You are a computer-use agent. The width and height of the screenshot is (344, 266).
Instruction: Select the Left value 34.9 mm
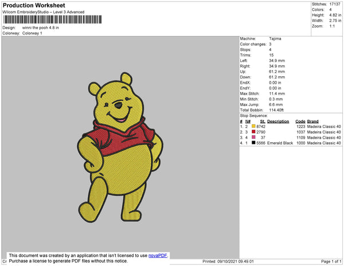tap(277, 61)
